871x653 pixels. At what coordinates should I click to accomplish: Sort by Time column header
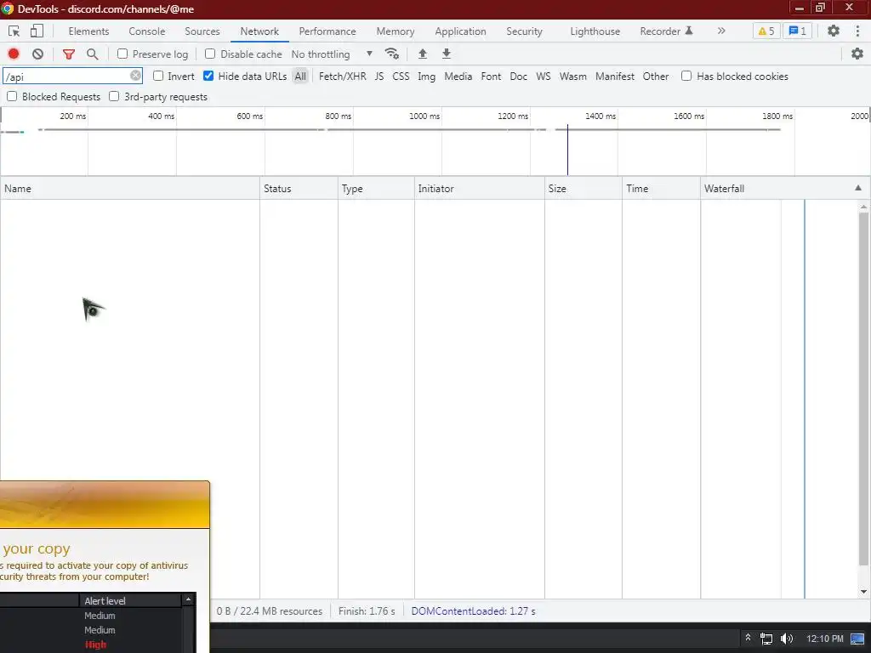tap(661, 188)
